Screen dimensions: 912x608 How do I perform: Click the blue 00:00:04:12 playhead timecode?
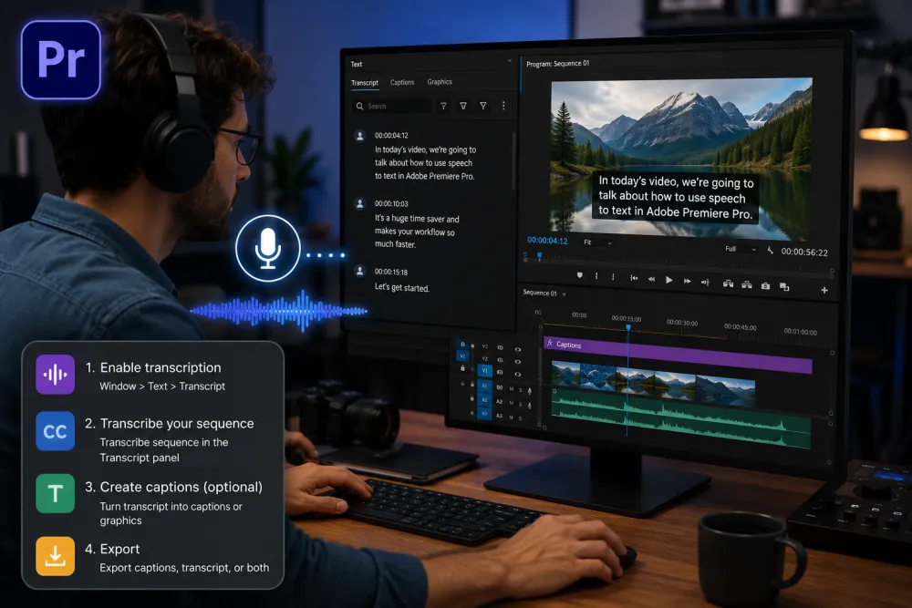coord(547,241)
